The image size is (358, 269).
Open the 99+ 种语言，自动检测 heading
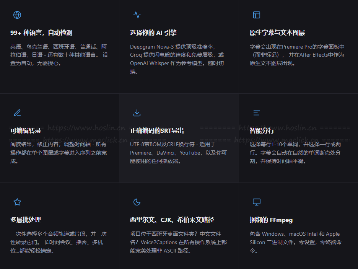point(41,33)
